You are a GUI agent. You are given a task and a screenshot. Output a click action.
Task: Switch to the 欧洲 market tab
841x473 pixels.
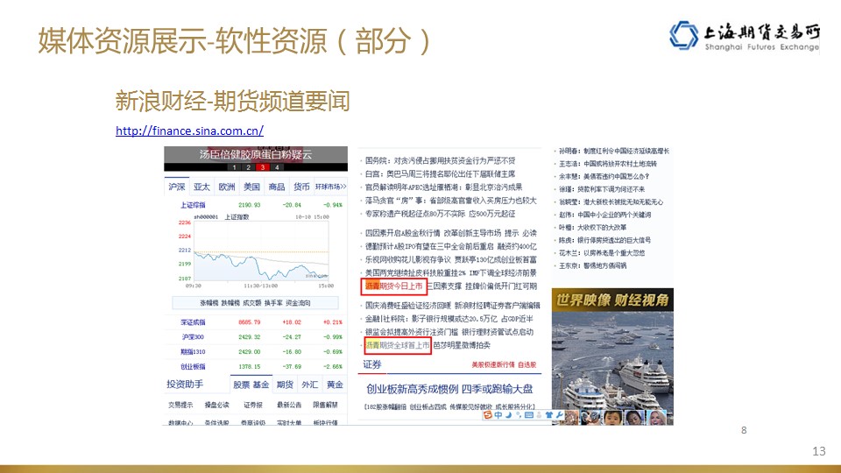[x=227, y=187]
